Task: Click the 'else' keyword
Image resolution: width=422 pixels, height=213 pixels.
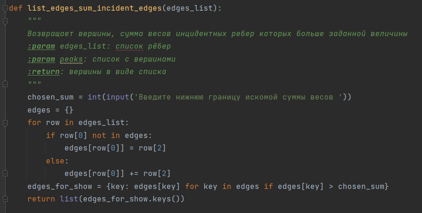Action: point(55,161)
